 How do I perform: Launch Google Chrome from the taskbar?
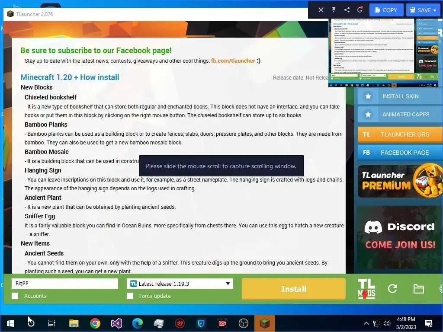point(95,323)
